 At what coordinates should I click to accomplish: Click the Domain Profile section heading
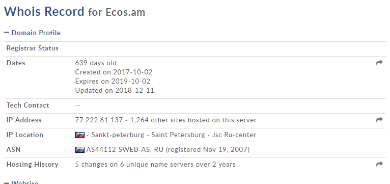point(36,33)
